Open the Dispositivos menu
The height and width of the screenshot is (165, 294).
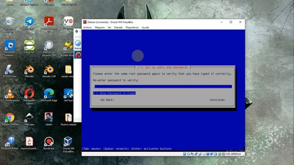[x=132, y=27]
